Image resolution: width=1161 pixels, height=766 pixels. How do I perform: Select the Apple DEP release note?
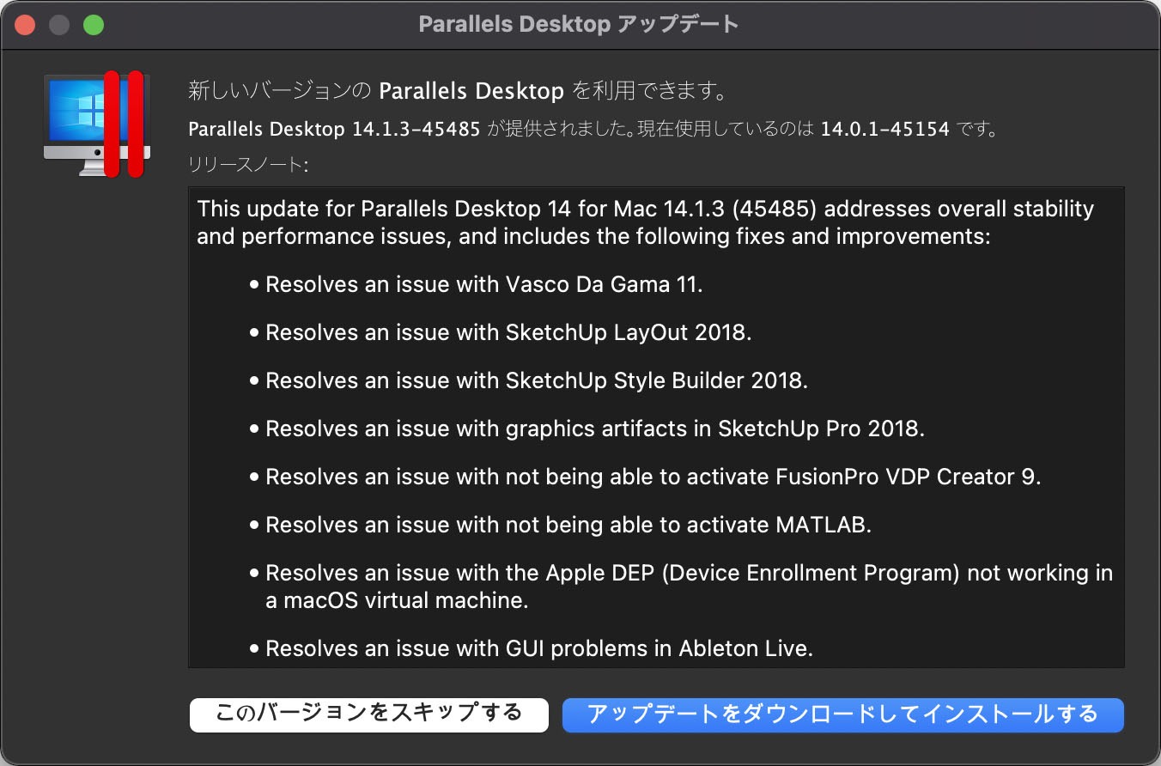click(x=689, y=587)
